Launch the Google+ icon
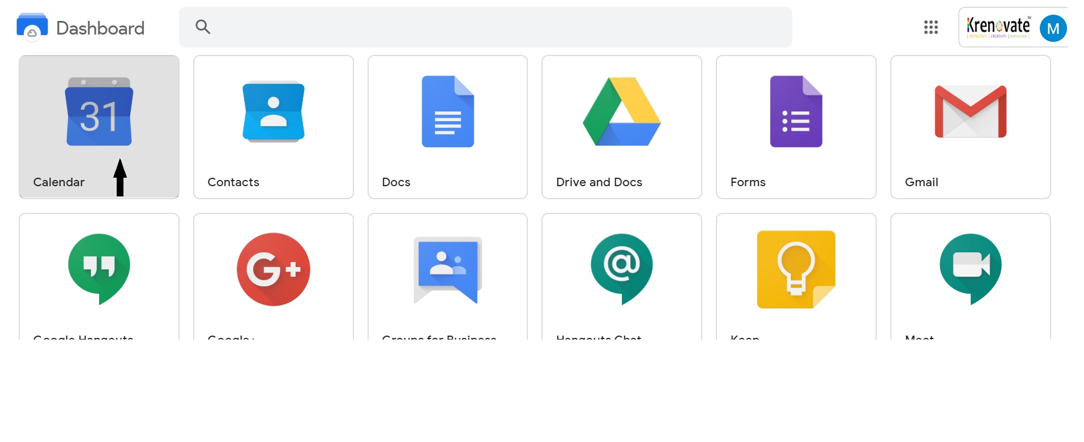Screen dimensions: 1084x442 pyautogui.click(x=274, y=269)
